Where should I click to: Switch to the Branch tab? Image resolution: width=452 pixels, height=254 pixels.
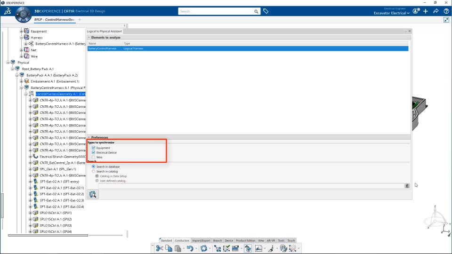pos(218,240)
